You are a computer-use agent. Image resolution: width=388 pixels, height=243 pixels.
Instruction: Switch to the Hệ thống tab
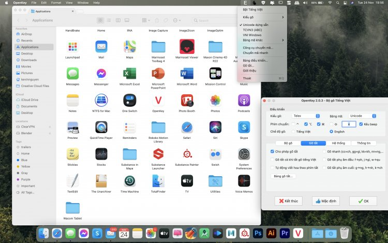[338, 143]
